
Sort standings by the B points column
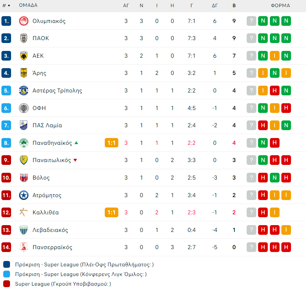234,6
